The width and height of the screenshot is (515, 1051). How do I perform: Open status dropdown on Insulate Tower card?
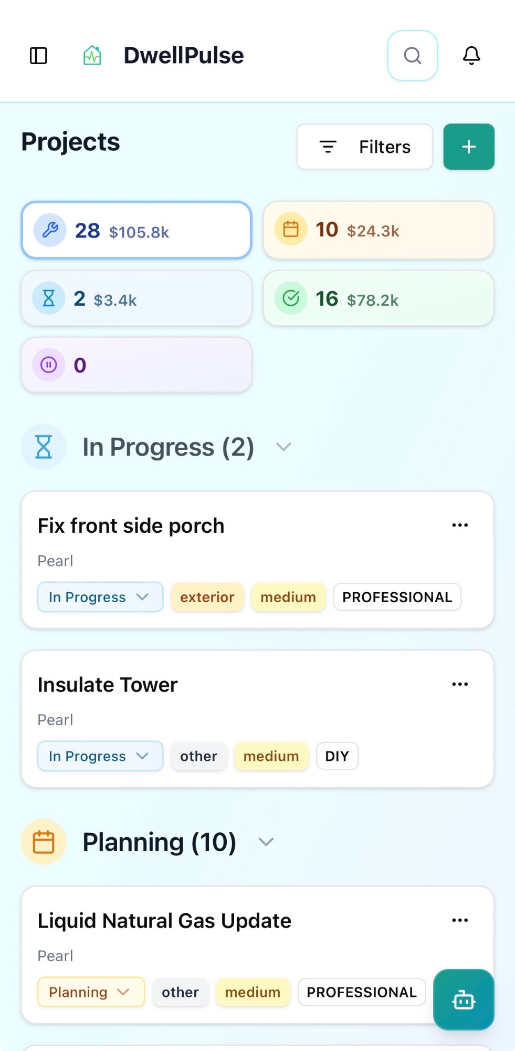point(100,756)
